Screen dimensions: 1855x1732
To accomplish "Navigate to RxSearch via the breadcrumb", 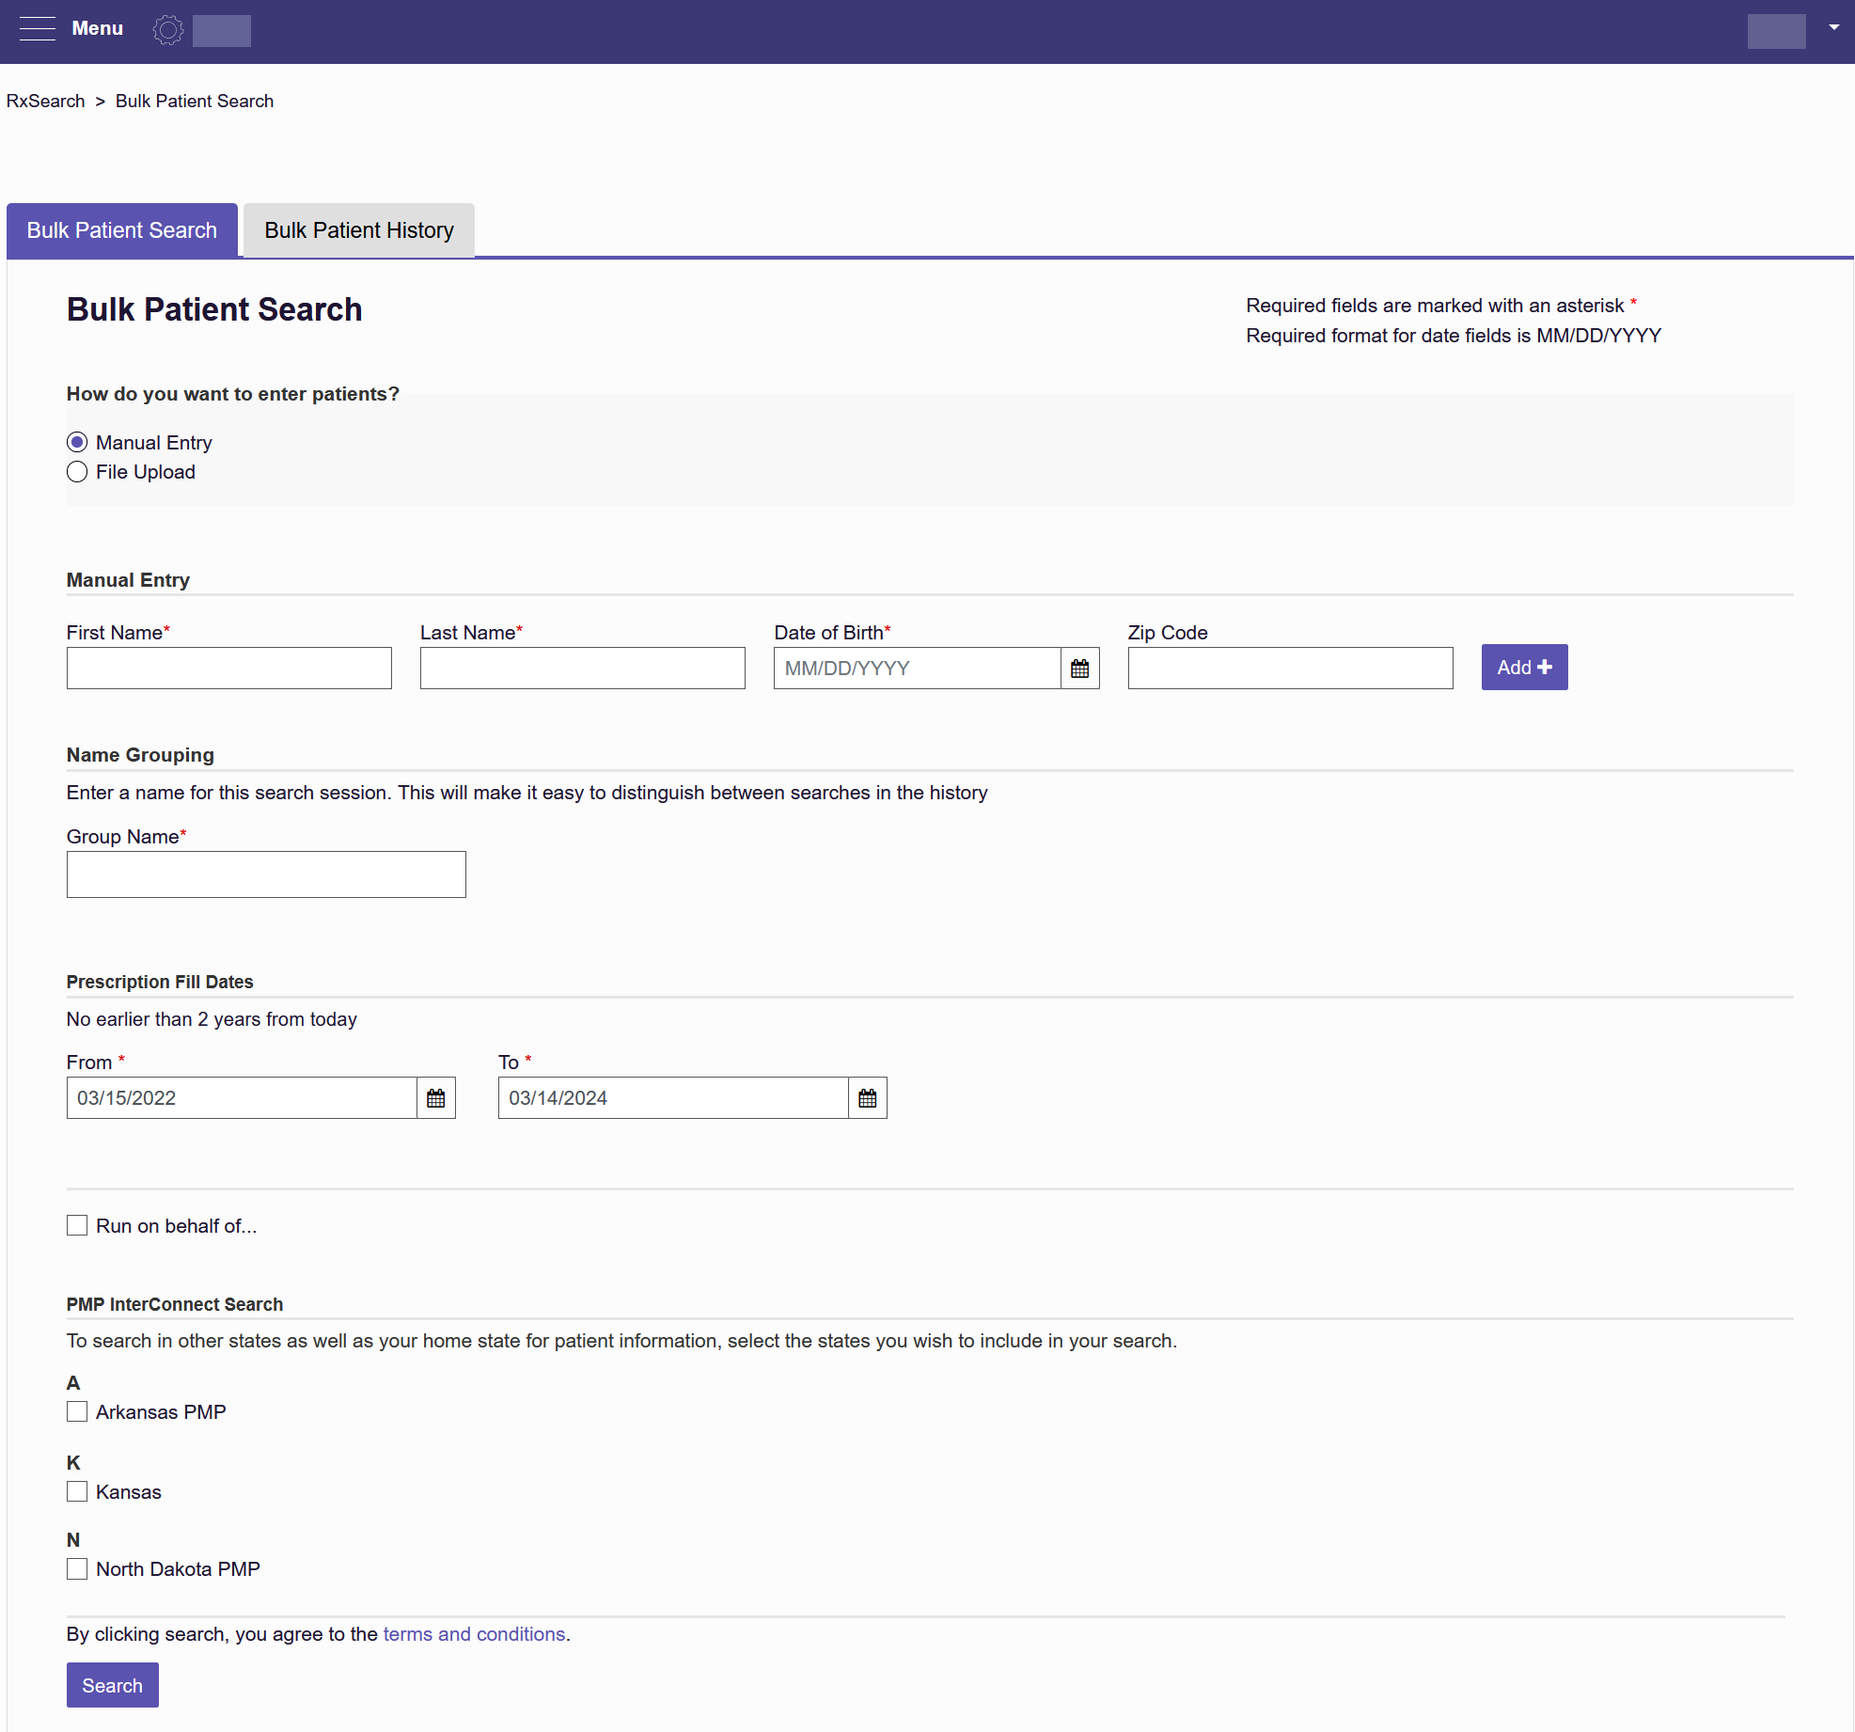I will (x=45, y=101).
